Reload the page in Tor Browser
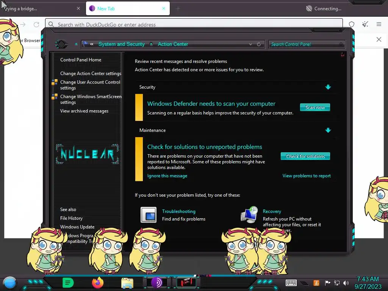 [x=36, y=25]
